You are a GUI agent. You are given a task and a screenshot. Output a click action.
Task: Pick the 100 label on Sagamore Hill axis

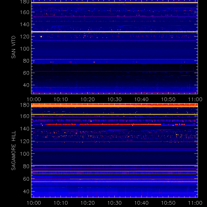pyautogui.click(x=25, y=154)
